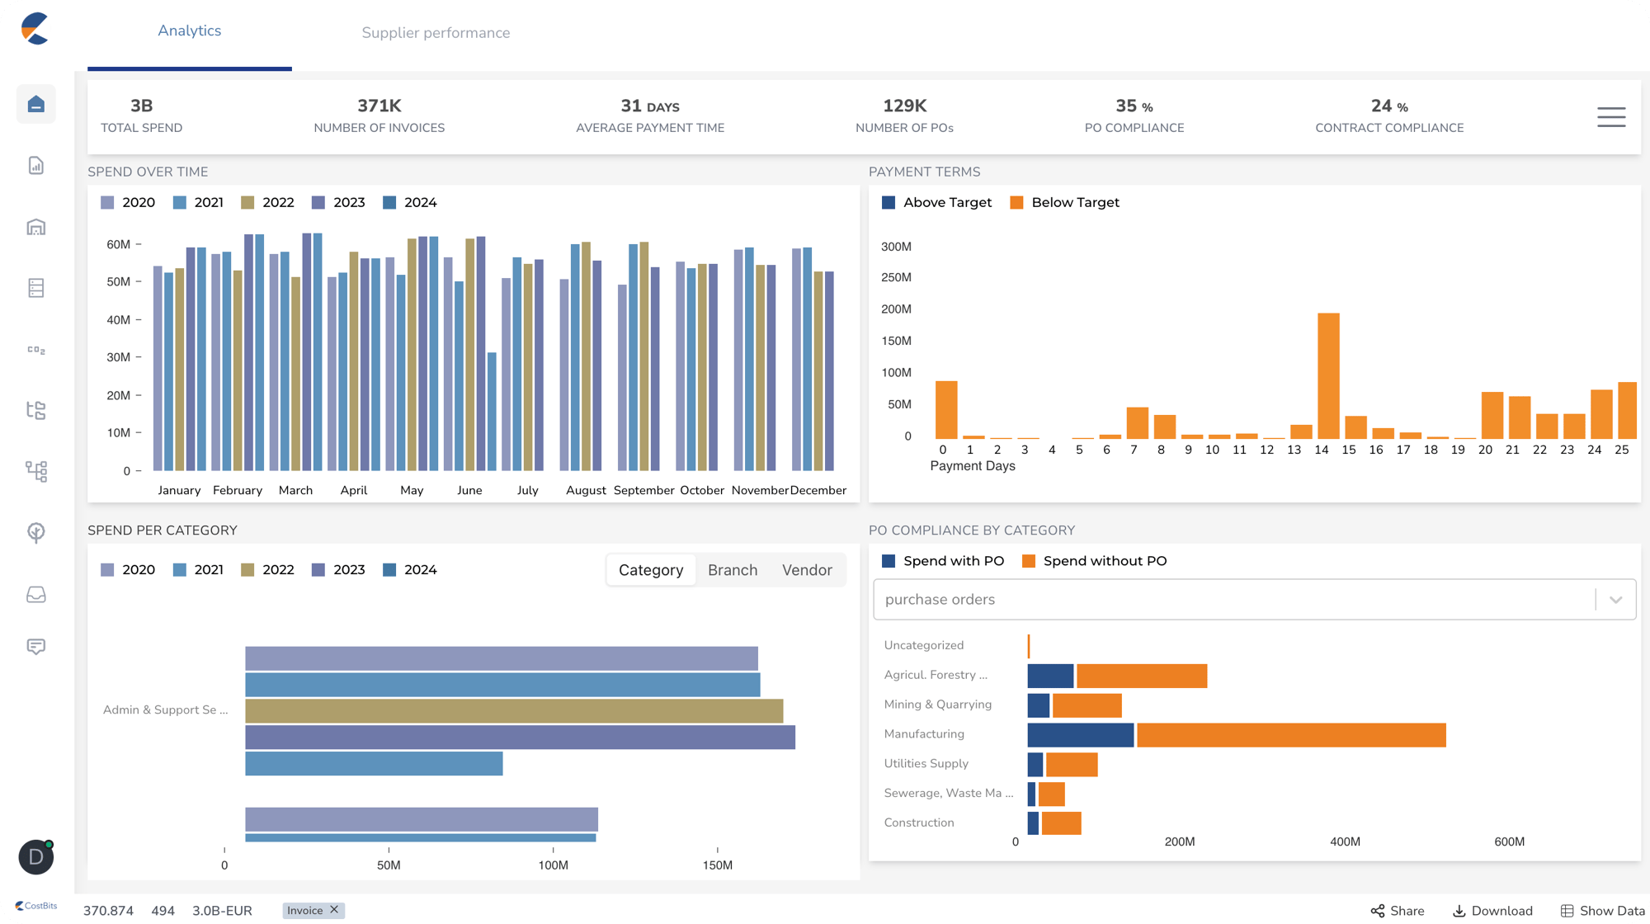Toggle Spend without PO legend entry
1650x924 pixels.
point(1095,561)
